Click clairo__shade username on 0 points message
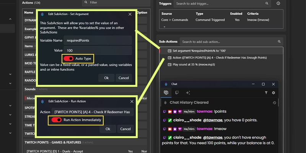The image size is (306, 153). coord(187,120)
